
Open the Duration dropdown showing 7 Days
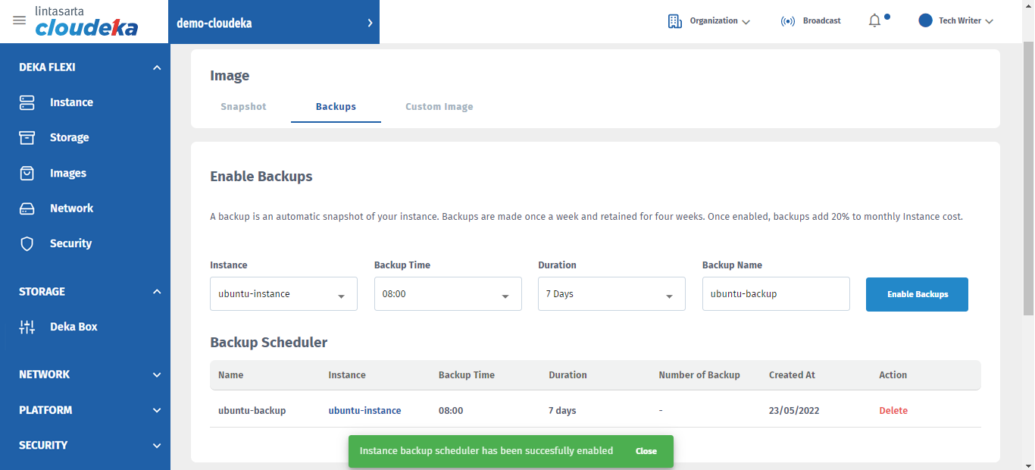point(611,294)
